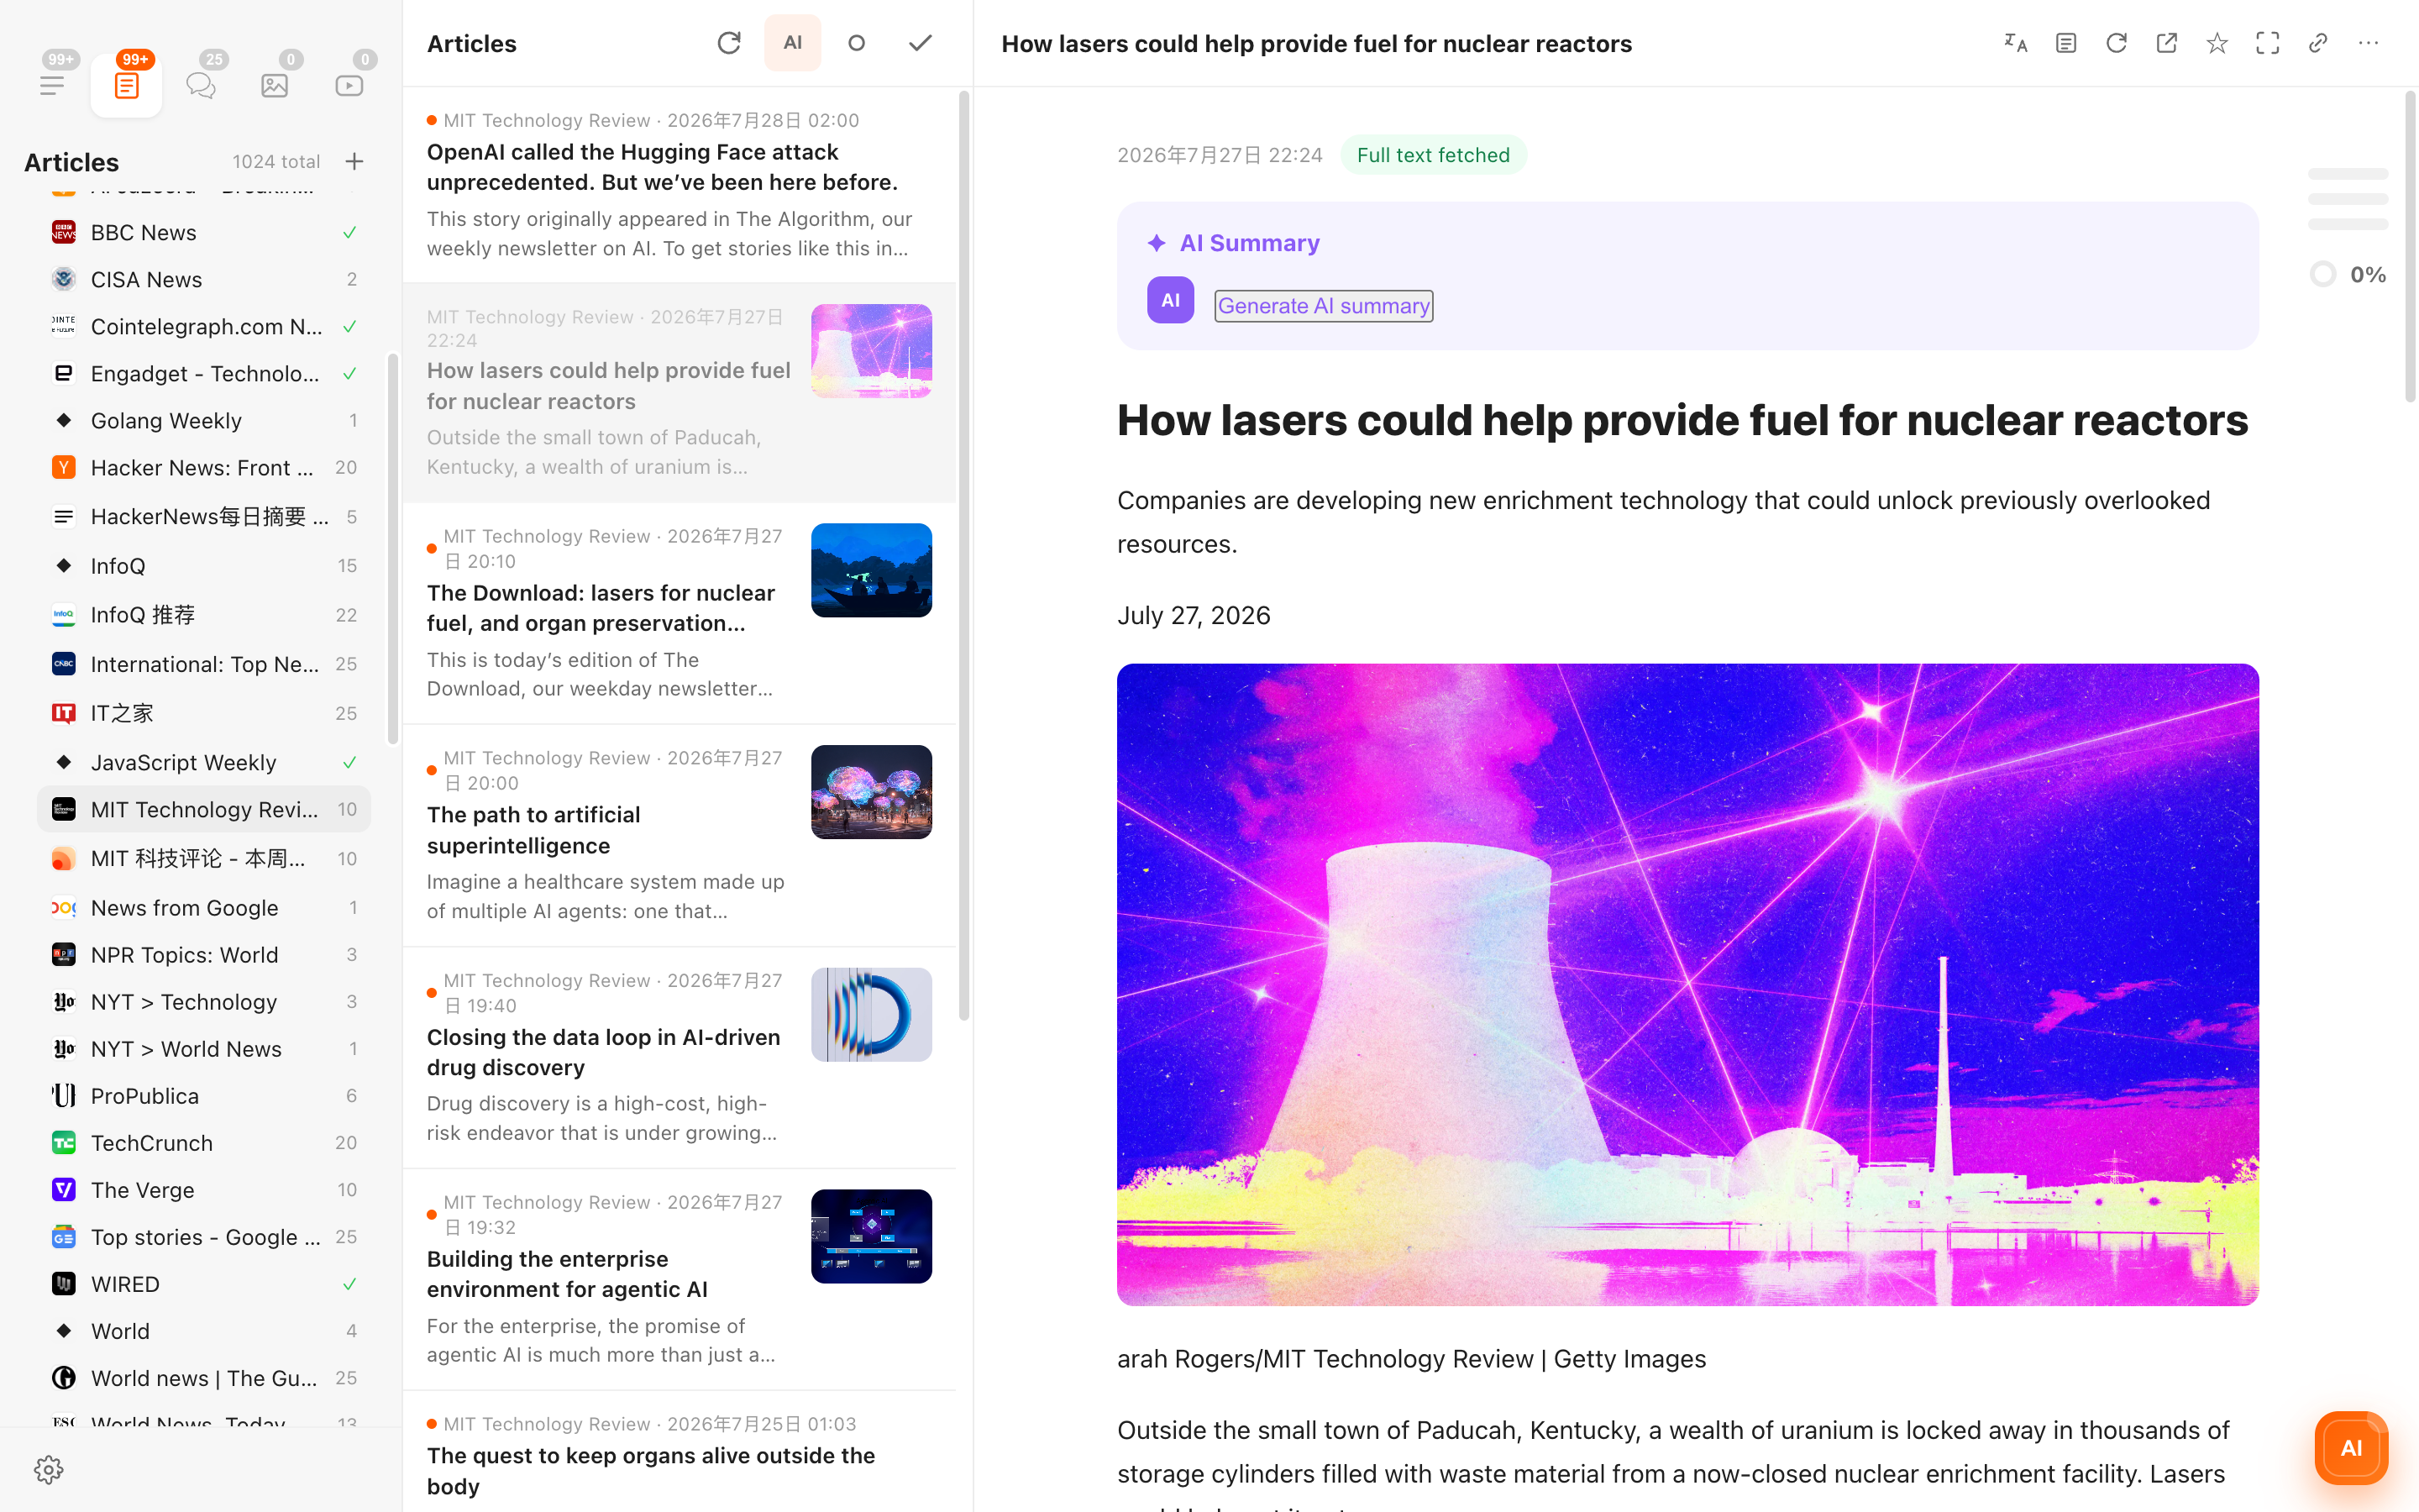Enter fullscreen reading mode
2419x1512 pixels.
tap(2268, 43)
